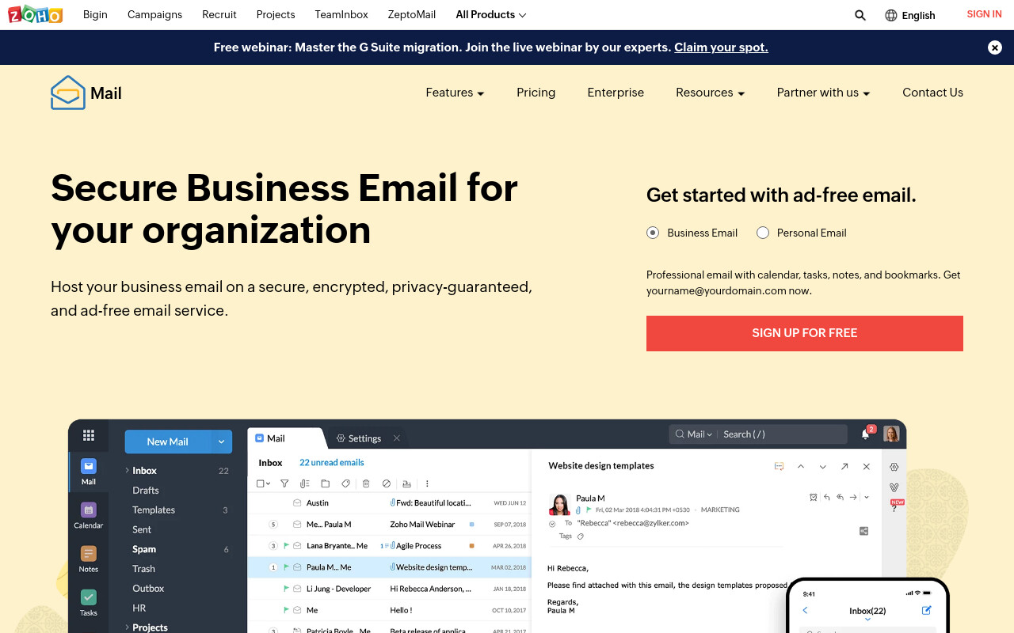Select the Personal Email radio button
This screenshot has height=633, width=1014.
tap(763, 233)
